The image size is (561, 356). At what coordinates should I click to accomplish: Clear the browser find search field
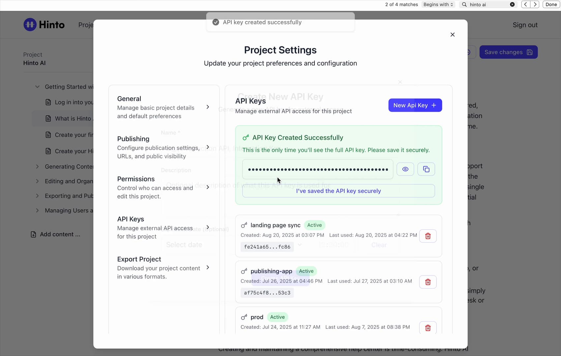(512, 4)
